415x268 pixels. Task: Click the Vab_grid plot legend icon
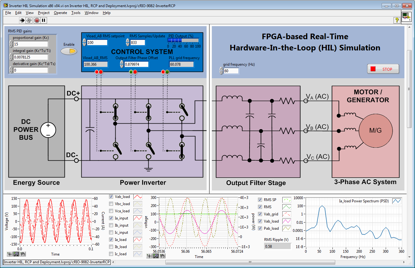[287, 214]
